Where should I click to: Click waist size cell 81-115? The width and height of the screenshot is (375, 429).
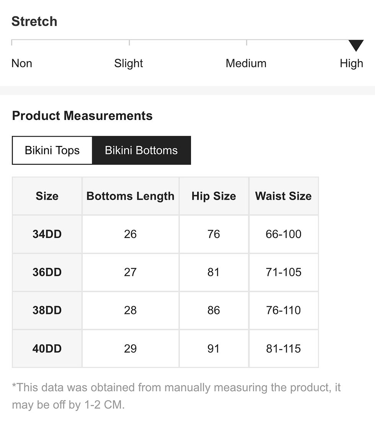tap(284, 348)
